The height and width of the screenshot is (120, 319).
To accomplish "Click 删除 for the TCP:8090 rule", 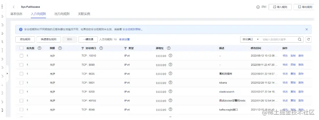I will [x=301, y=65].
